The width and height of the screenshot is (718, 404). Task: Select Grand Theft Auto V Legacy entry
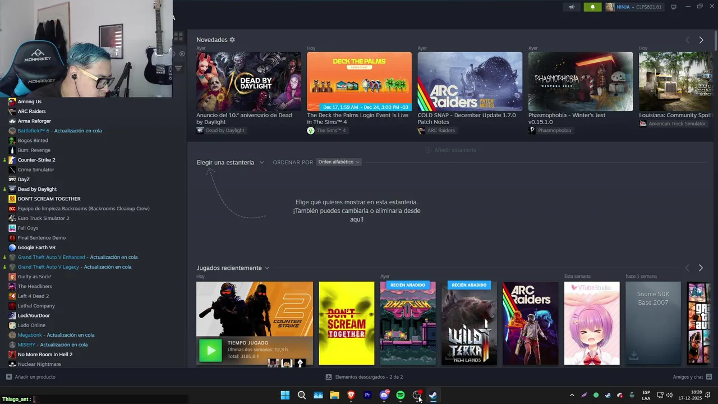pyautogui.click(x=74, y=267)
